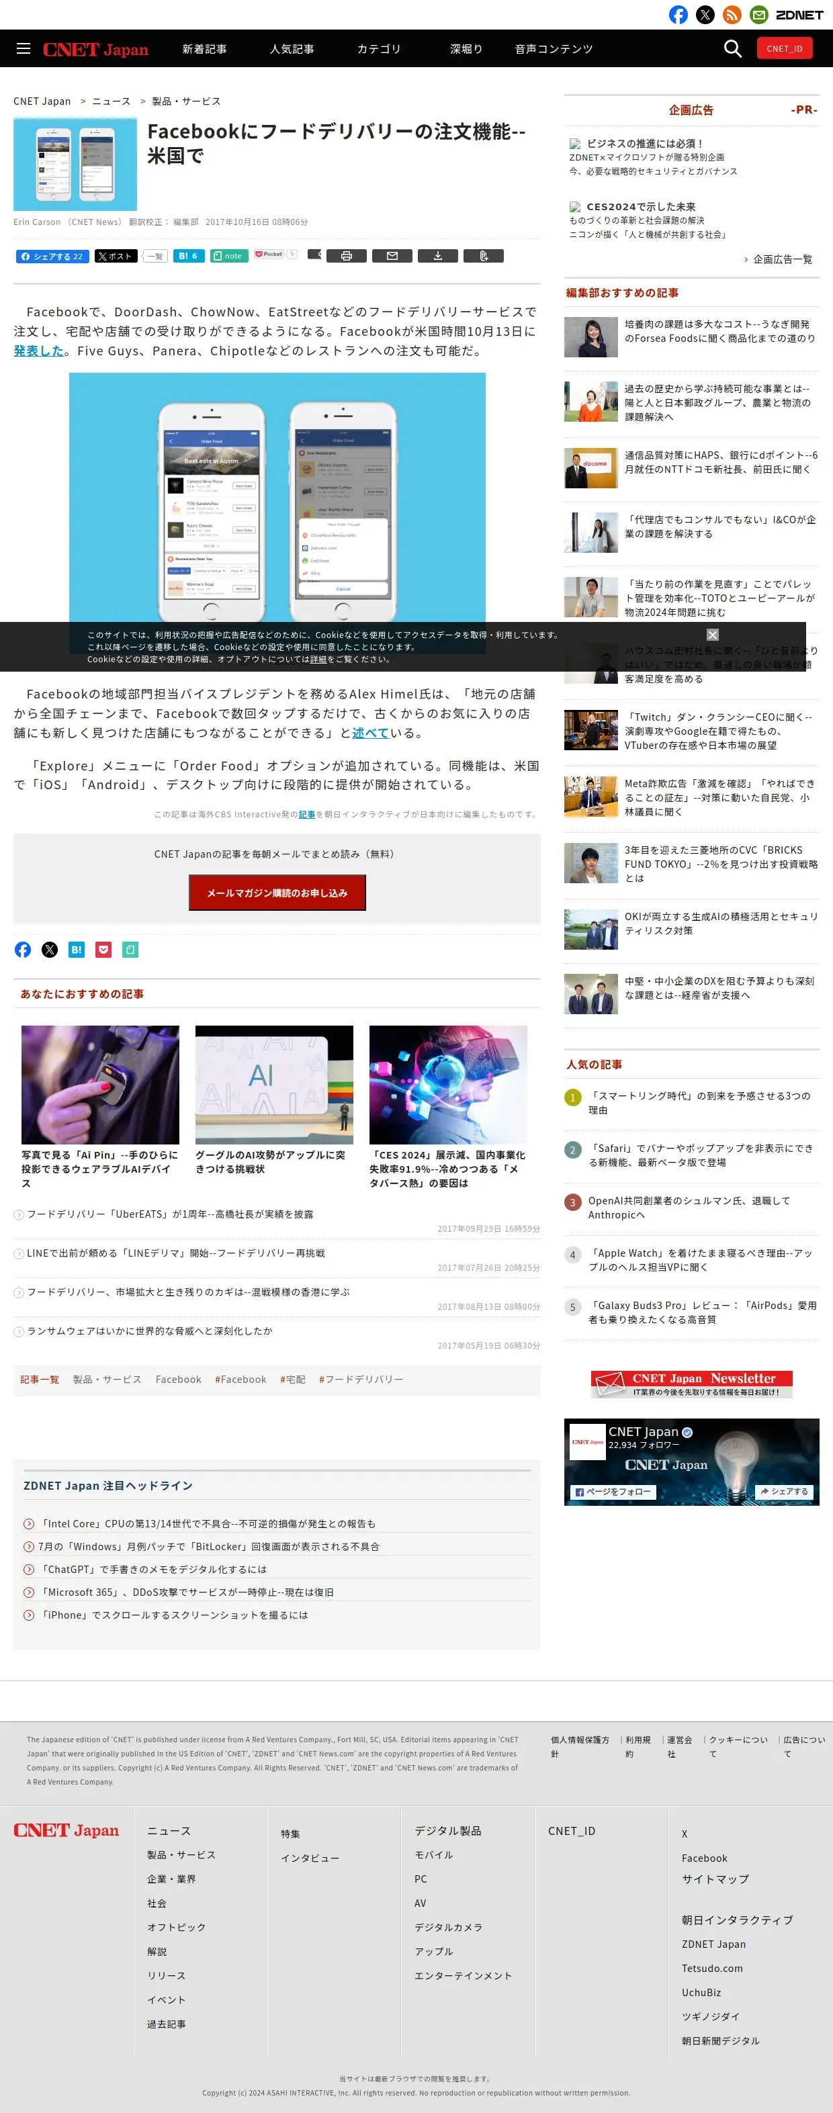Share via Pocket icon below the article

coord(103,949)
